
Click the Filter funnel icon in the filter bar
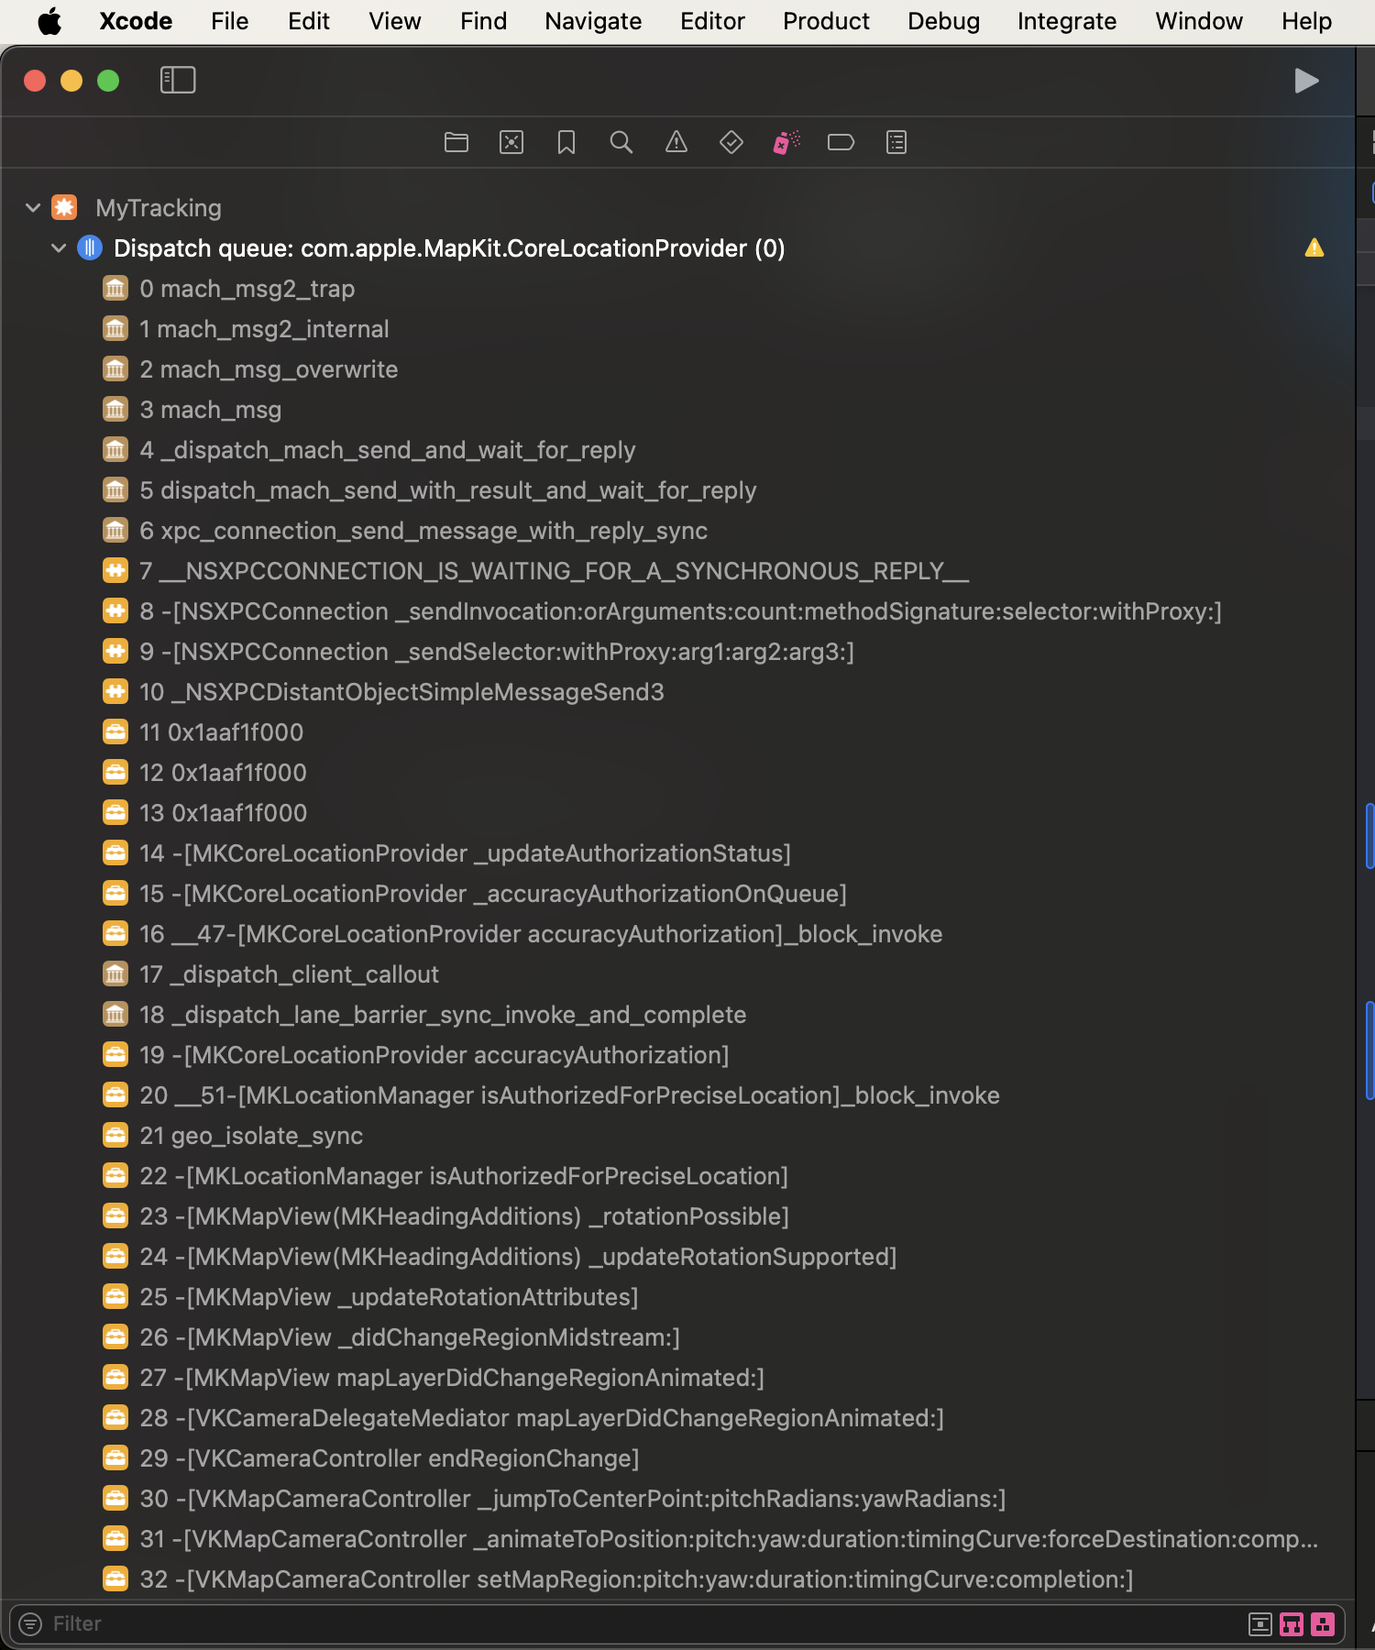click(30, 1624)
